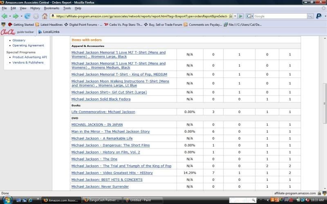This screenshot has width=327, height=204.
Task: Click the status bar padlock security icon
Action: pos(319,193)
